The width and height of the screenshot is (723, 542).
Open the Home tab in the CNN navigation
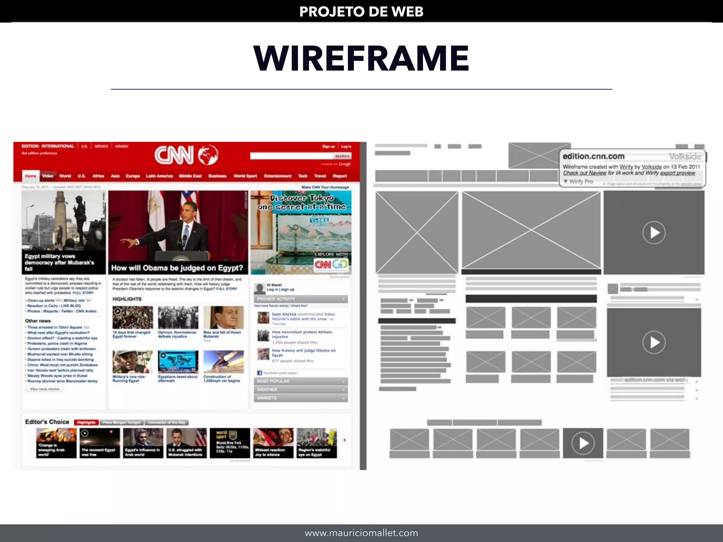click(x=30, y=176)
